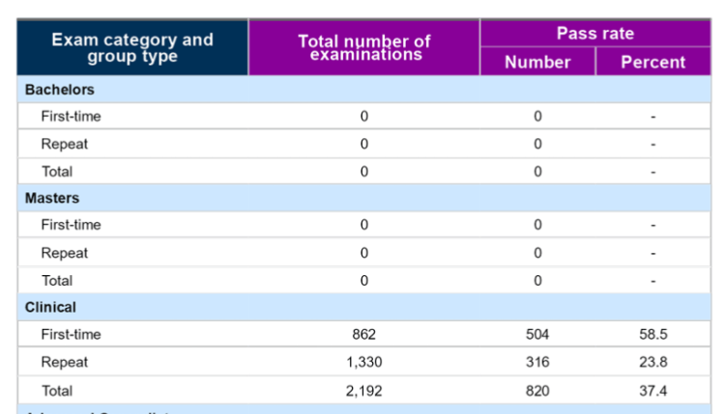Click Clinical Repeat examinations value '1,330'
Viewport: 725px width, 414px height.
point(364,362)
